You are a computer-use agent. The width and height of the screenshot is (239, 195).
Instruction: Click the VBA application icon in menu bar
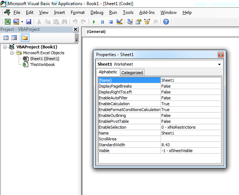click(x=7, y=12)
